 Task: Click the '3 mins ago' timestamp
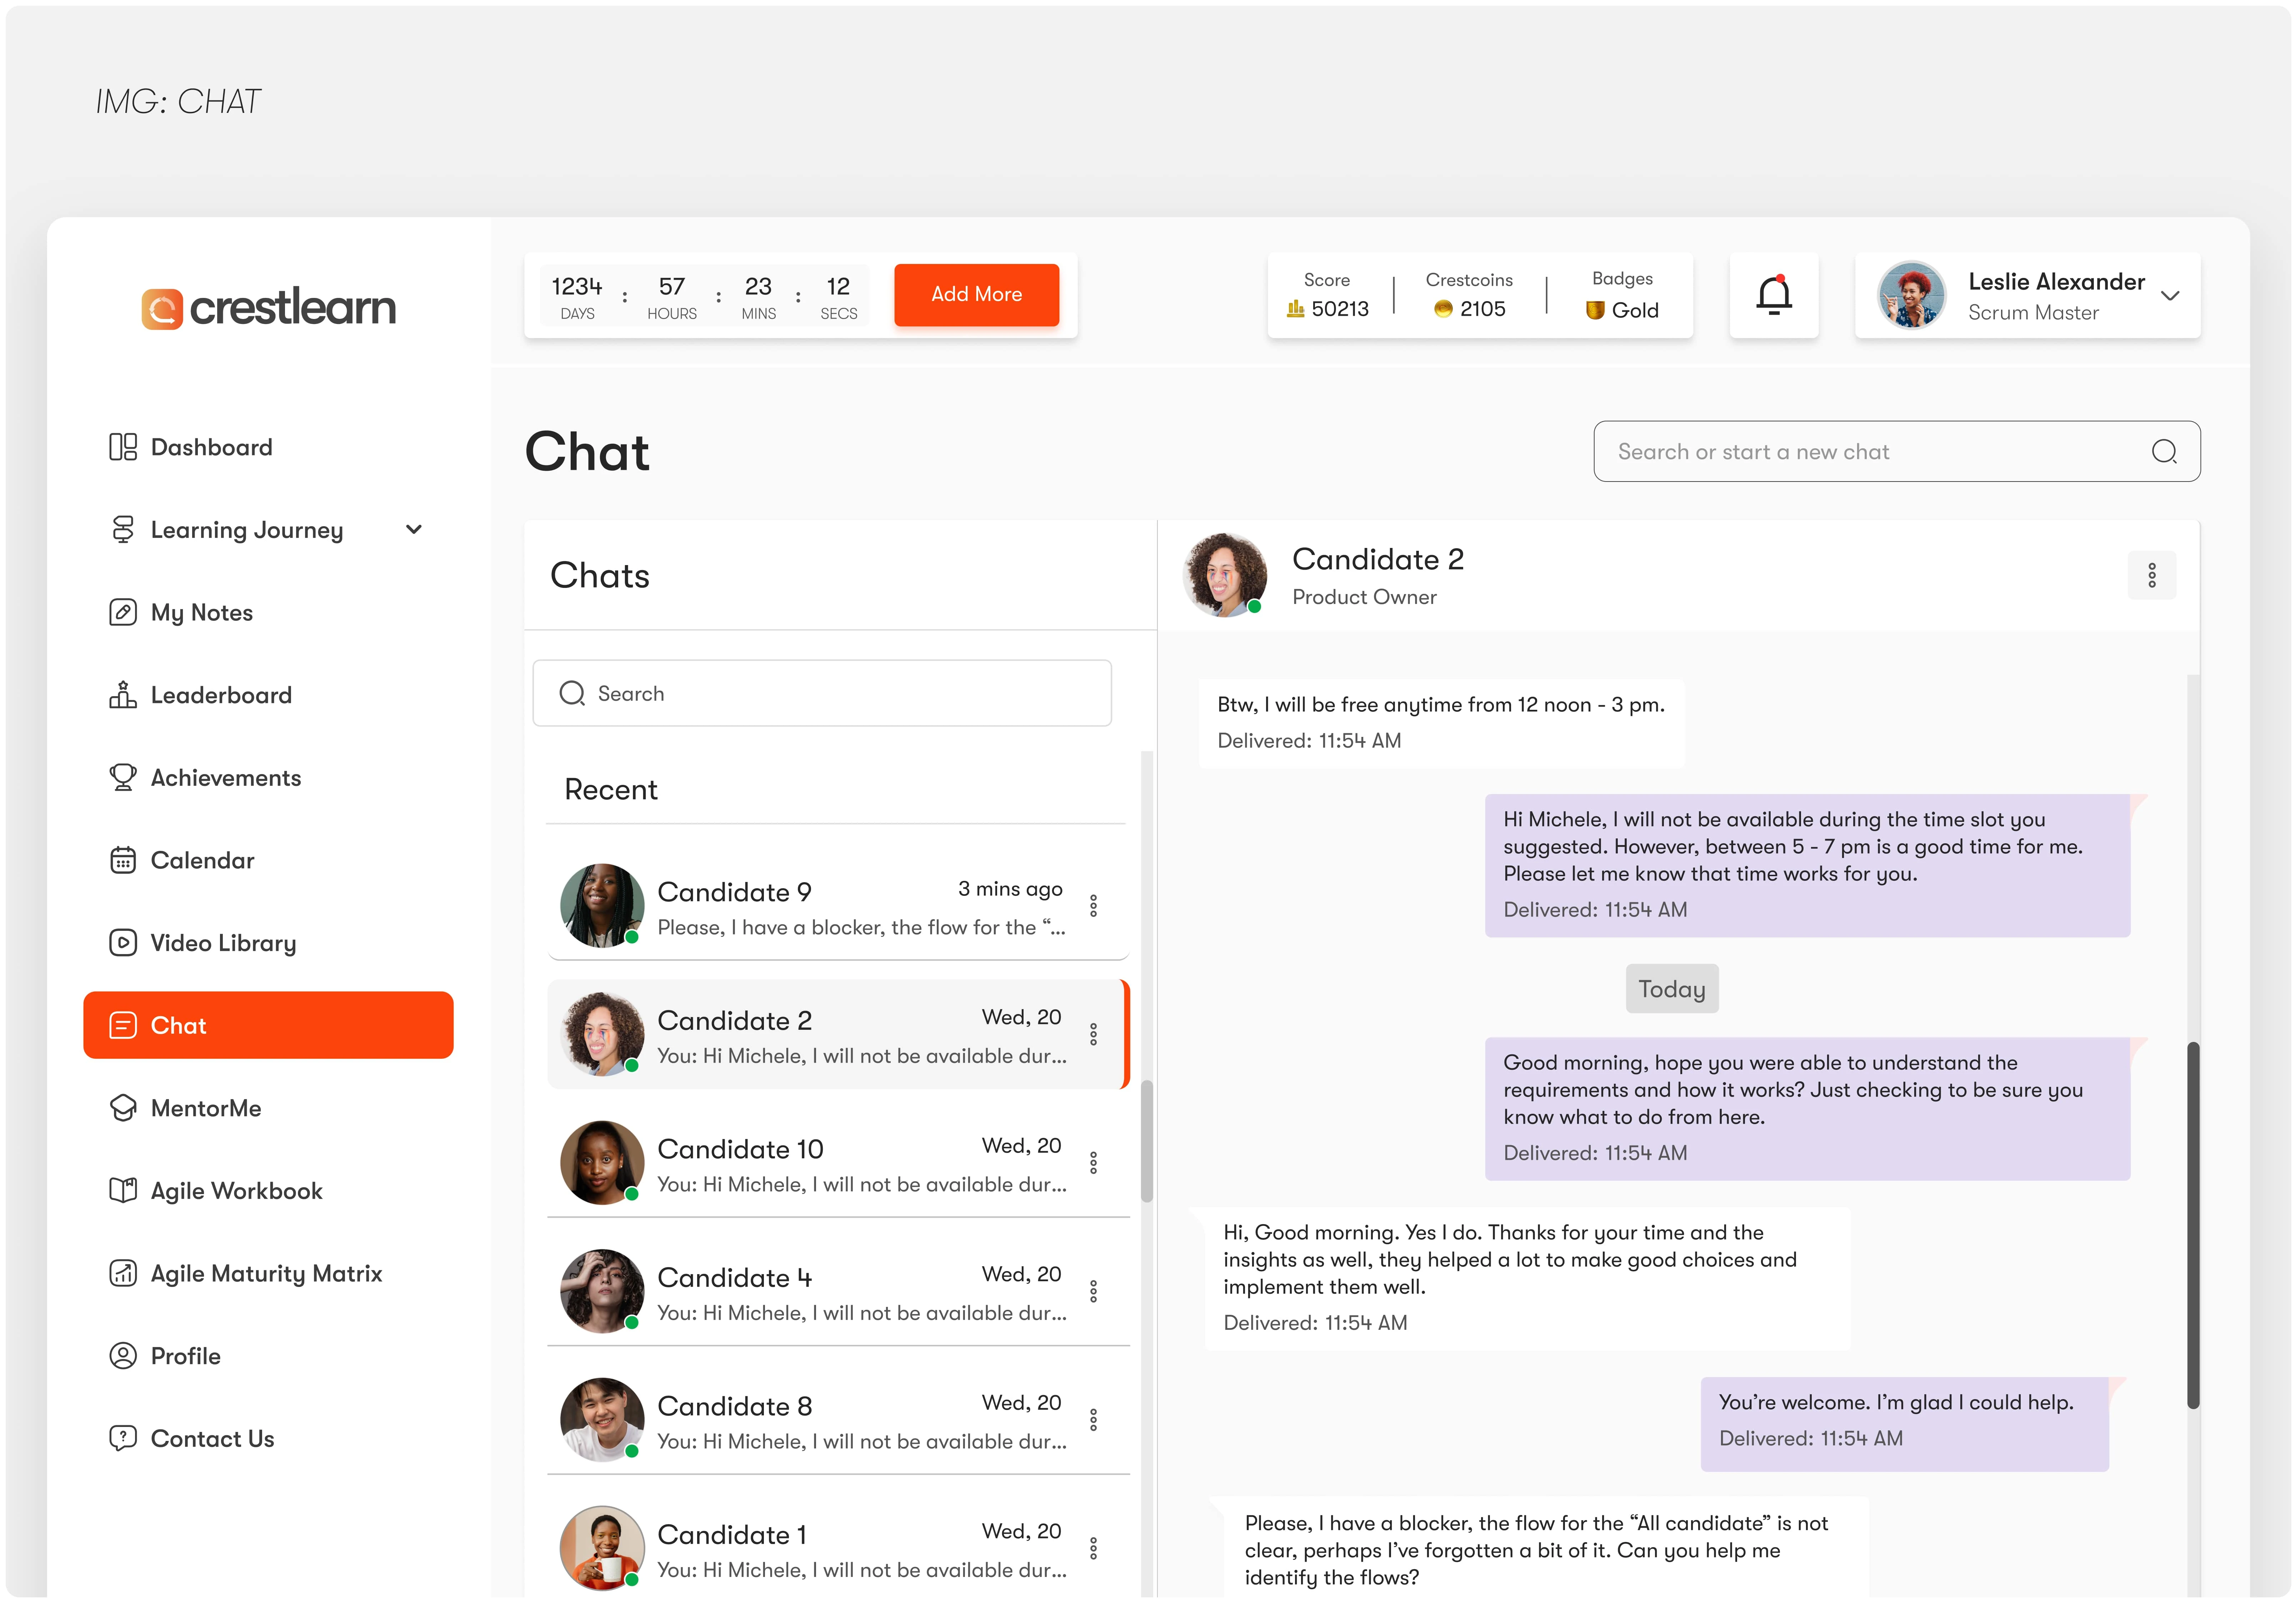click(1010, 889)
